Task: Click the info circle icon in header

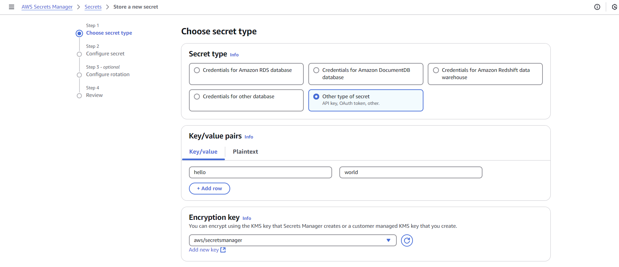Action: [x=597, y=7]
